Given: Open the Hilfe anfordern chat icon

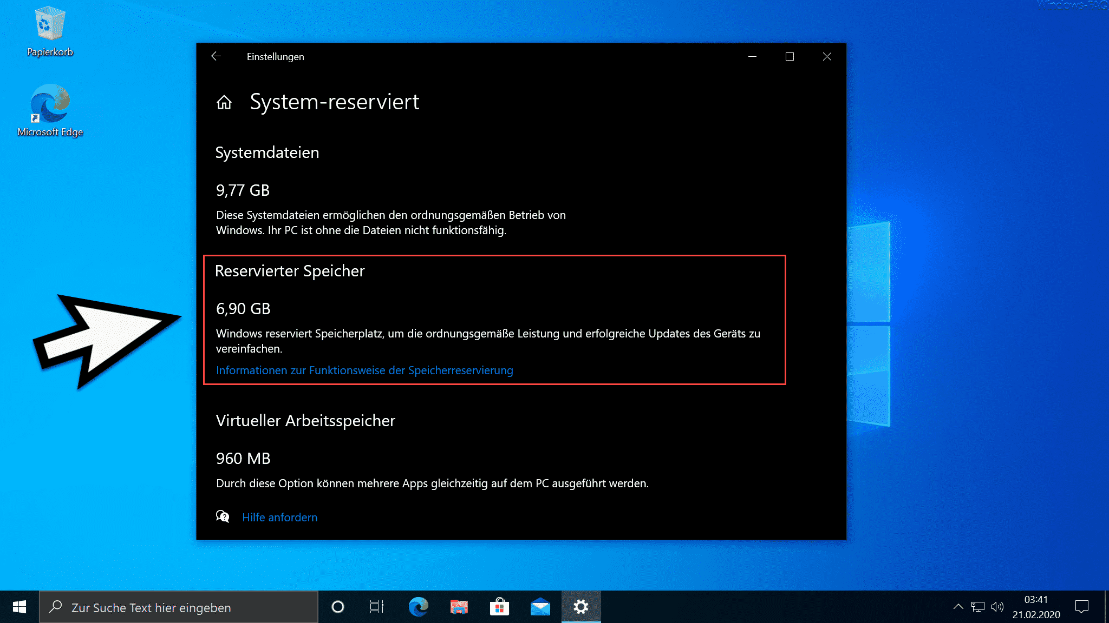Looking at the screenshot, I should (x=223, y=516).
